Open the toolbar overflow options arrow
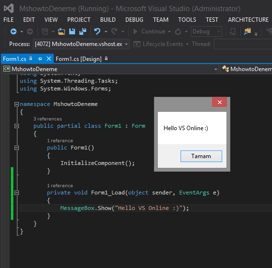 click(256, 34)
